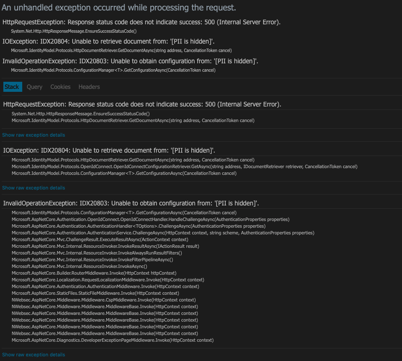This screenshot has width=402, height=361.
Task: Open the Cookies tab
Action: point(60,87)
